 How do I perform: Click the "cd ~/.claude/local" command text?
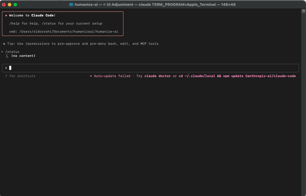pyautogui.click(x=197, y=76)
